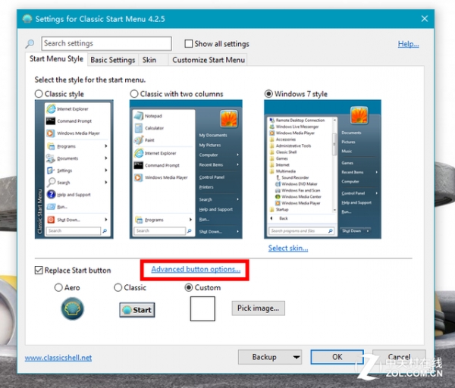Click the Classic Shell icon in the title bar

[x=29, y=19]
